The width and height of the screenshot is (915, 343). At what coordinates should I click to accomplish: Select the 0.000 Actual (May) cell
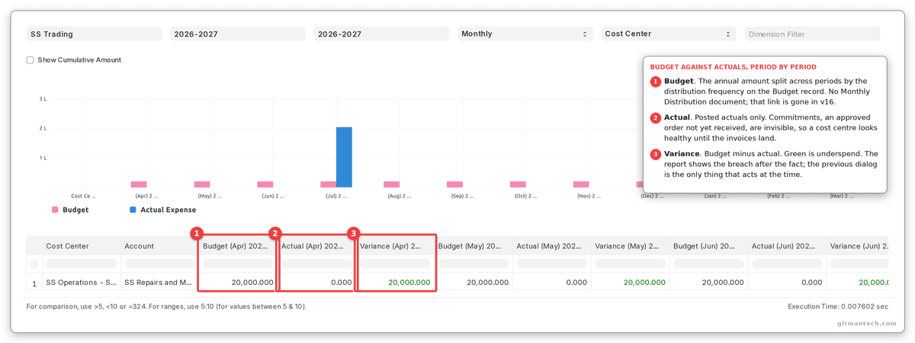tap(552, 282)
